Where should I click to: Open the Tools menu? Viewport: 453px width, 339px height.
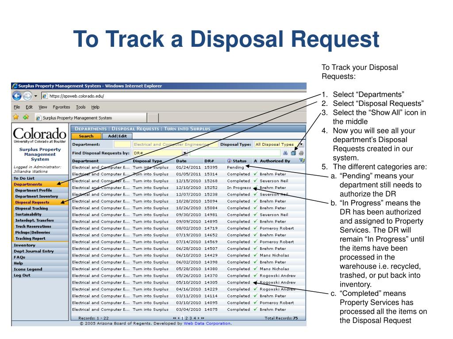tap(81, 107)
